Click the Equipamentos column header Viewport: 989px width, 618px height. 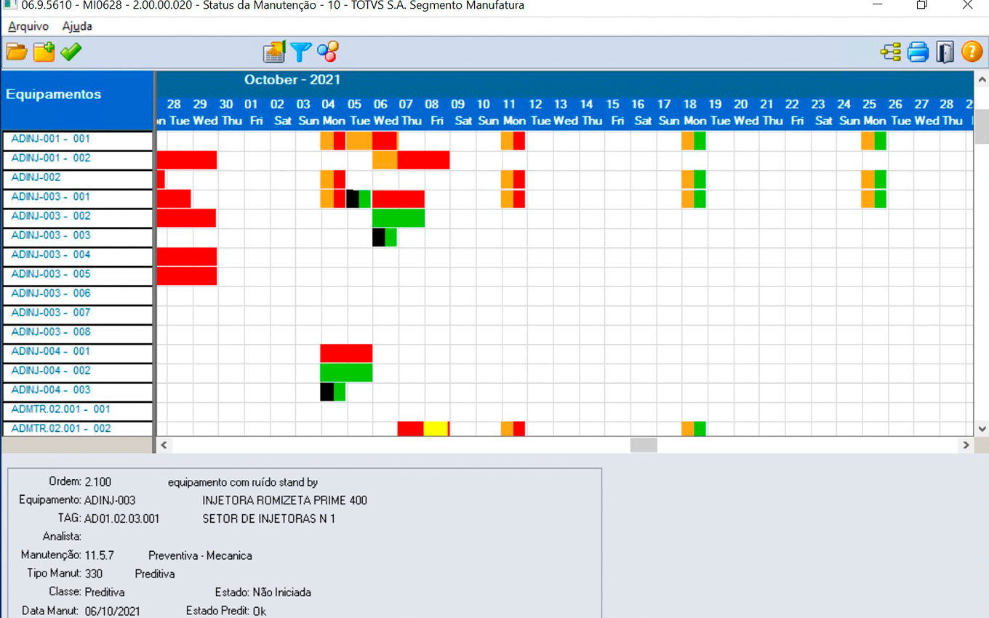tap(54, 95)
